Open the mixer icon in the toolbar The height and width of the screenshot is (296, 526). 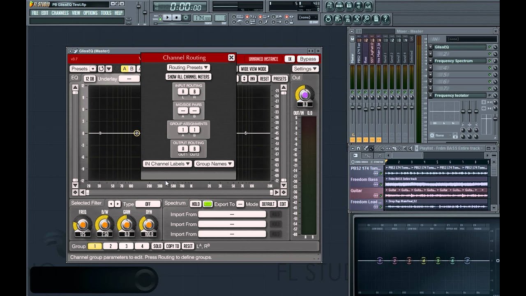pyautogui.click(x=368, y=6)
